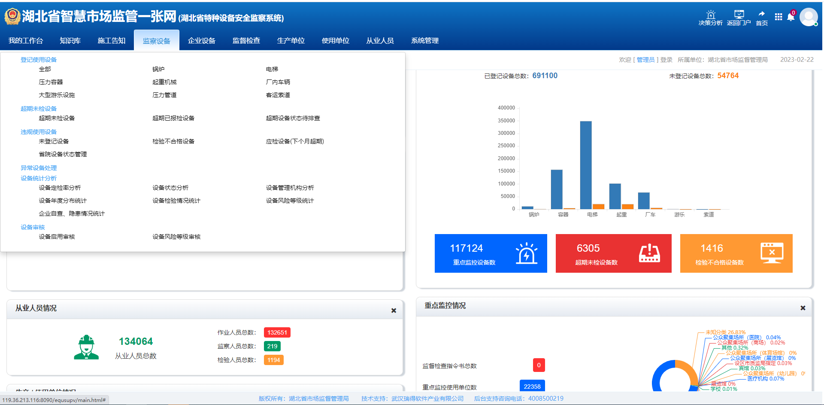Expand the 监督检查 navigation menu
The image size is (824, 405).
click(246, 40)
